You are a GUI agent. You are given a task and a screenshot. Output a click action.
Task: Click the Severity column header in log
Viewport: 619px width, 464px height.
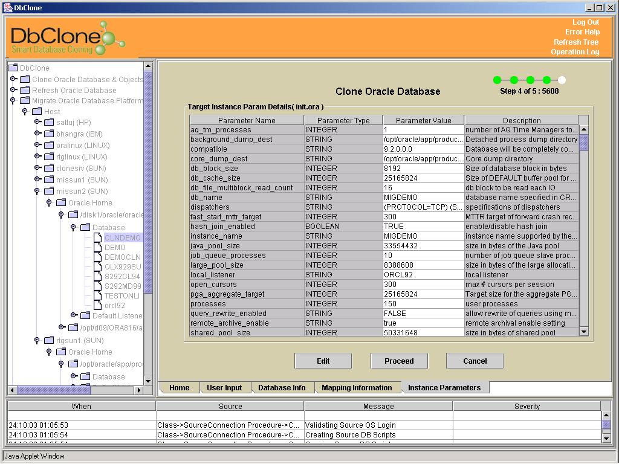[x=527, y=406]
